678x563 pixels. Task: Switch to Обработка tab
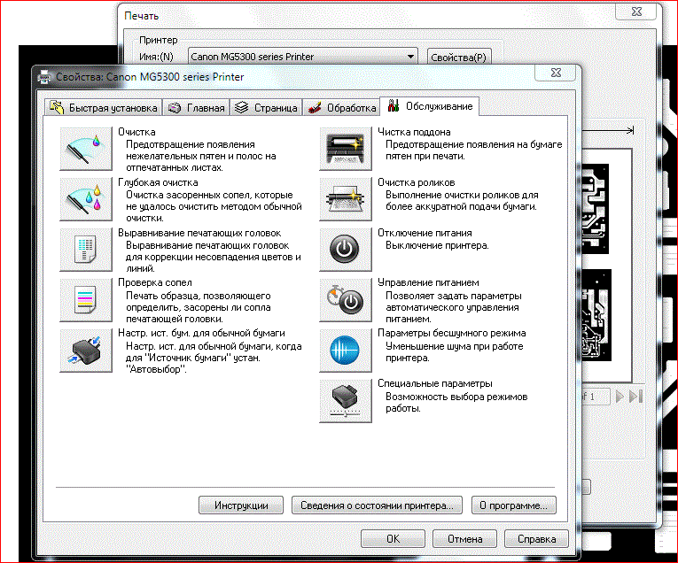click(x=341, y=107)
